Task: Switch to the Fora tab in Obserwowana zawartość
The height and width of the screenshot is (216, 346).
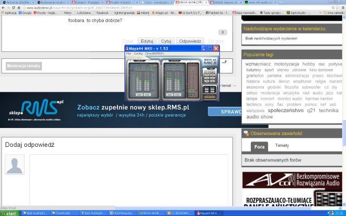Action: 259,147
